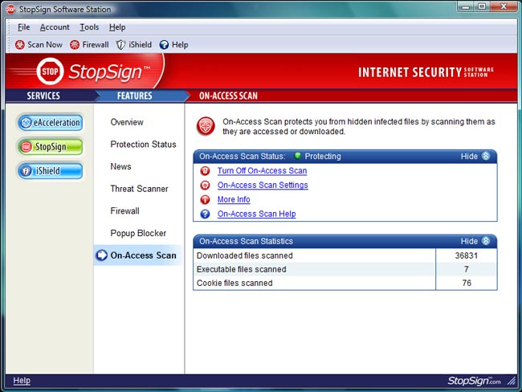Image resolution: width=522 pixels, height=392 pixels.
Task: Click the StopSign logo stop-sign emblem
Action: pos(50,71)
